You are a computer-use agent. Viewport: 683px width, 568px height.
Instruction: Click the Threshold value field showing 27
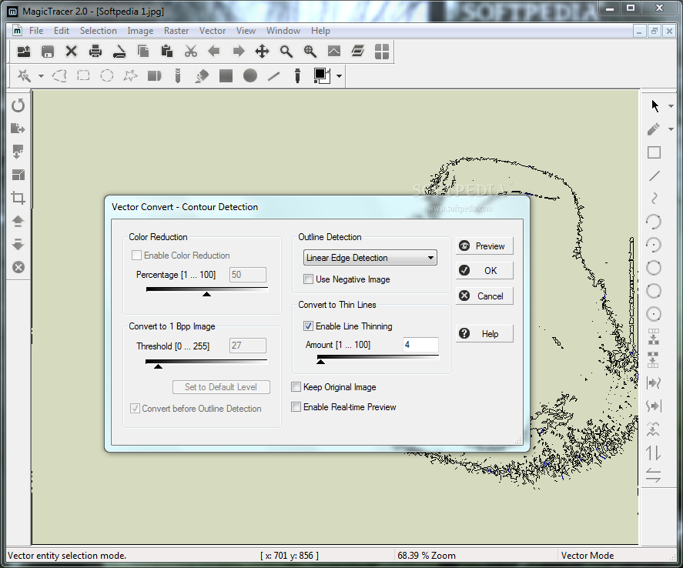pos(247,346)
